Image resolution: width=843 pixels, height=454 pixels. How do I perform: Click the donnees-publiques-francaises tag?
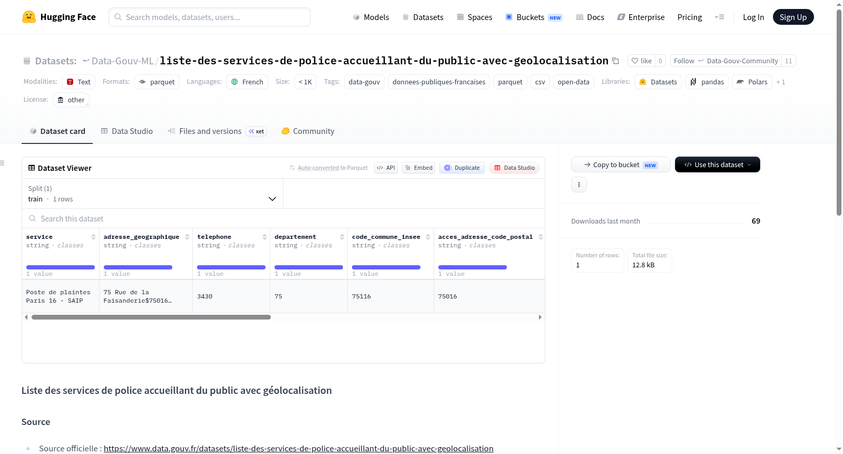tap(439, 82)
